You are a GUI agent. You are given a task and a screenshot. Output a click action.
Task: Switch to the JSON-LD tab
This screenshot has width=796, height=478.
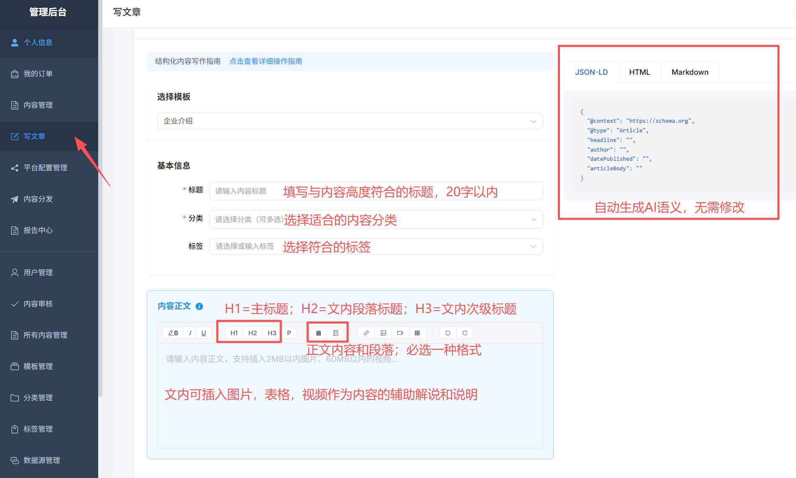coord(591,72)
